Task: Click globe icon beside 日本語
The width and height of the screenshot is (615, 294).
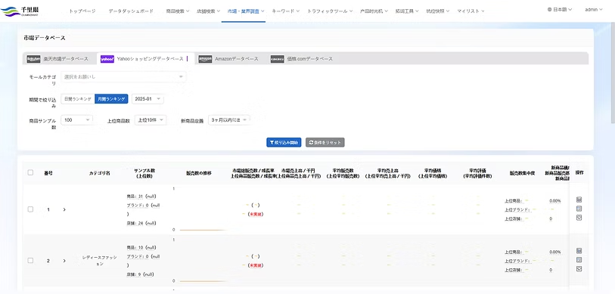Action: click(549, 9)
